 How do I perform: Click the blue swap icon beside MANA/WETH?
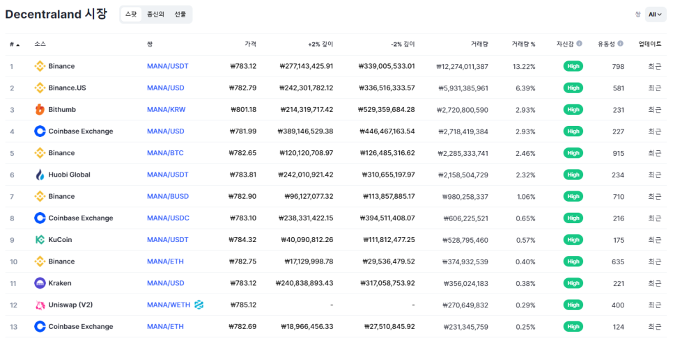[199, 305]
